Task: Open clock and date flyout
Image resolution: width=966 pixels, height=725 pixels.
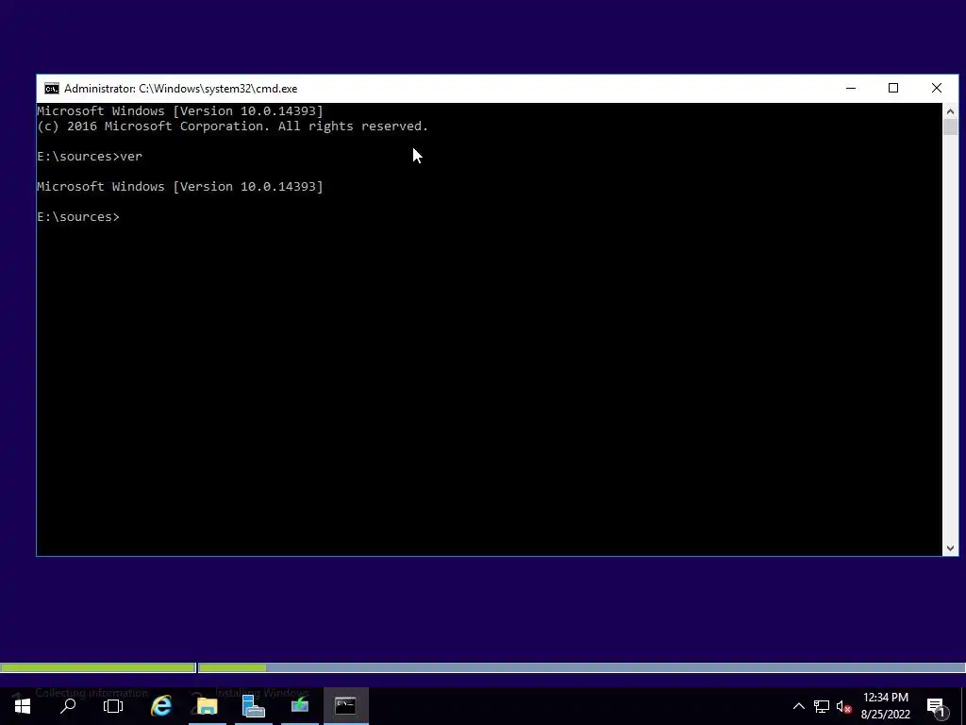Action: click(885, 706)
